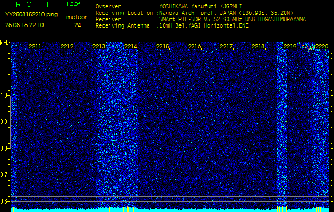
Task: Click the Receiving Antenna field label
Action: pyautogui.click(x=123, y=26)
